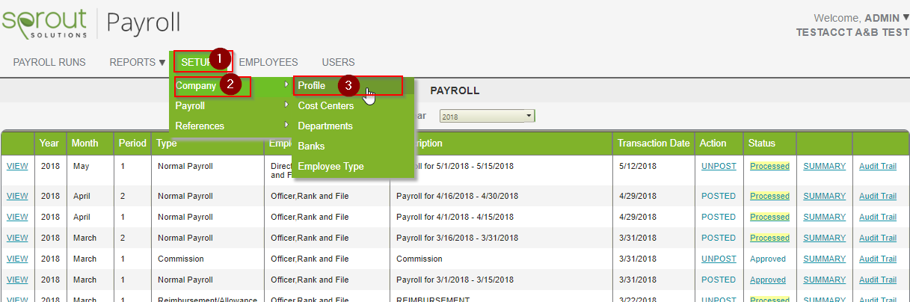Click Approved status for 3/1/2018 payroll
This screenshot has height=302, width=910.
(x=768, y=280)
